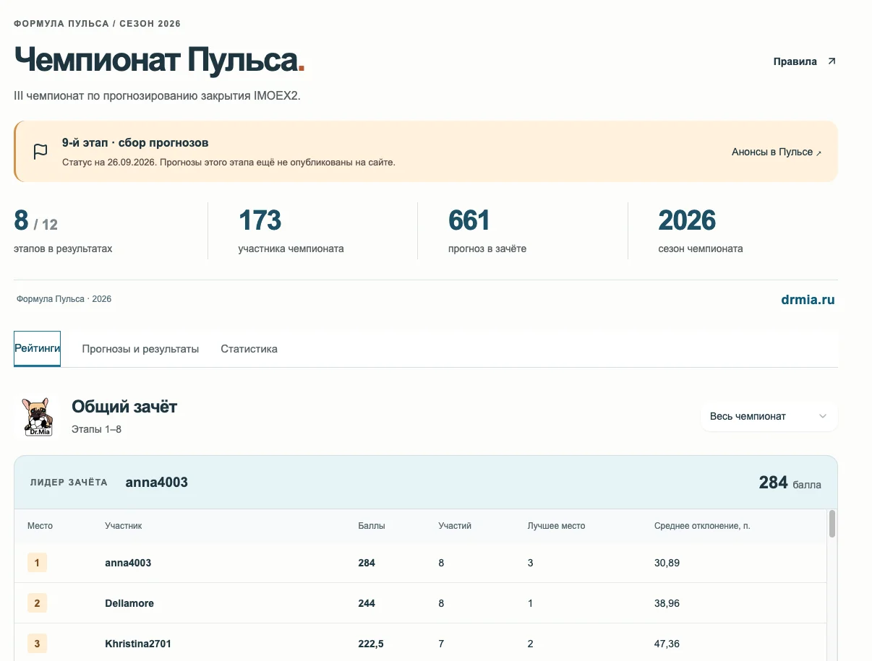
Task: Click the Среднее отклонение, п. column header
Action: [x=702, y=526]
